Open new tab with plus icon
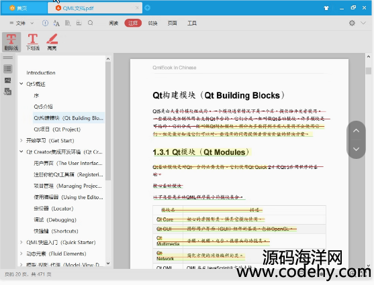This screenshot has width=374, height=285. [148, 8]
